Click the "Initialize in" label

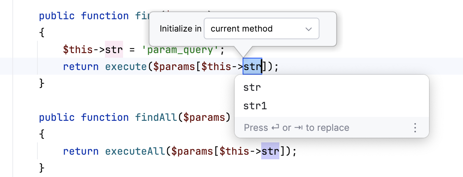pyautogui.click(x=181, y=29)
